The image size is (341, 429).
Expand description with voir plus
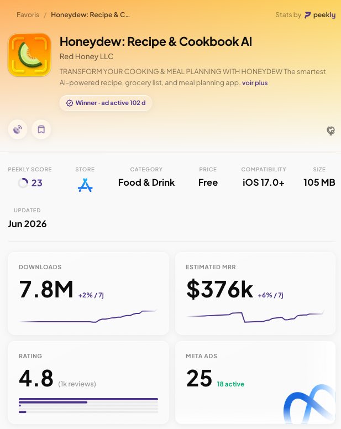[255, 83]
